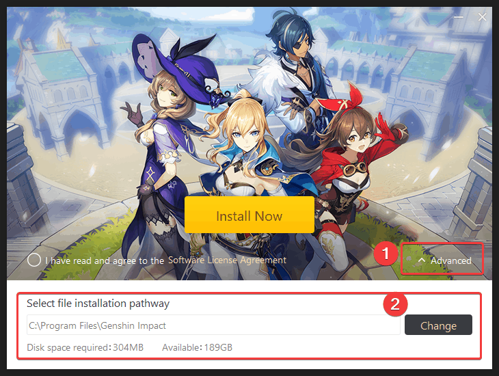Click the red annotation marker numbered 1
Image resolution: width=499 pixels, height=376 pixels.
(386, 254)
